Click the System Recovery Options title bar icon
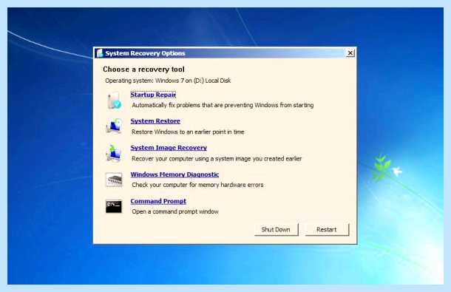Image resolution: width=451 pixels, height=292 pixels. (x=100, y=53)
